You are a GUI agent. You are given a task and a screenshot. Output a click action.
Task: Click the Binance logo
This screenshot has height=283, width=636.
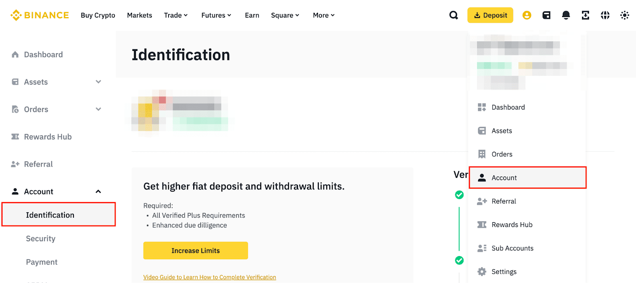(x=40, y=15)
